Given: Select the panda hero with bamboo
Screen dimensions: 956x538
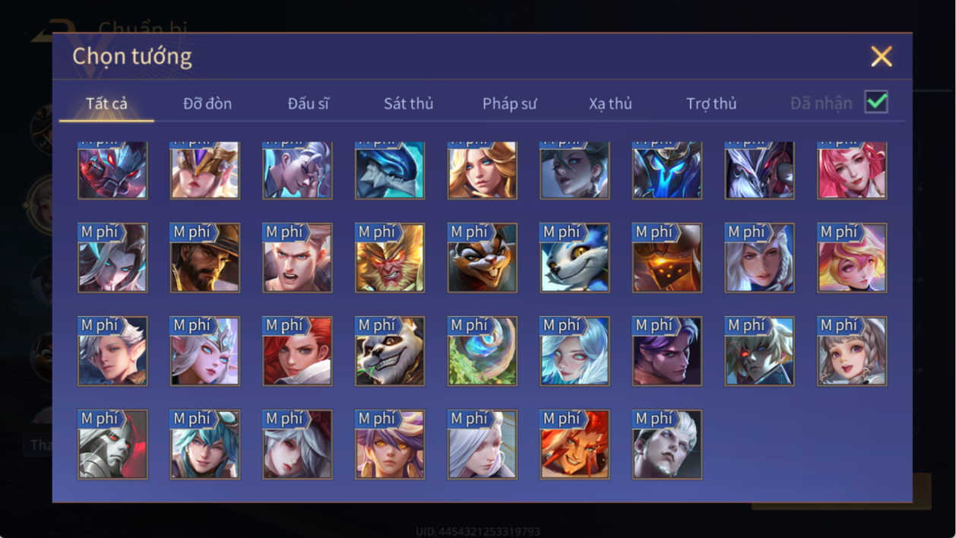Looking at the screenshot, I should [390, 351].
